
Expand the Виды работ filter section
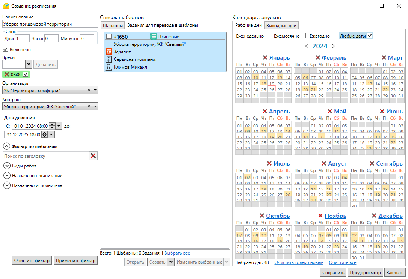click(x=6, y=166)
